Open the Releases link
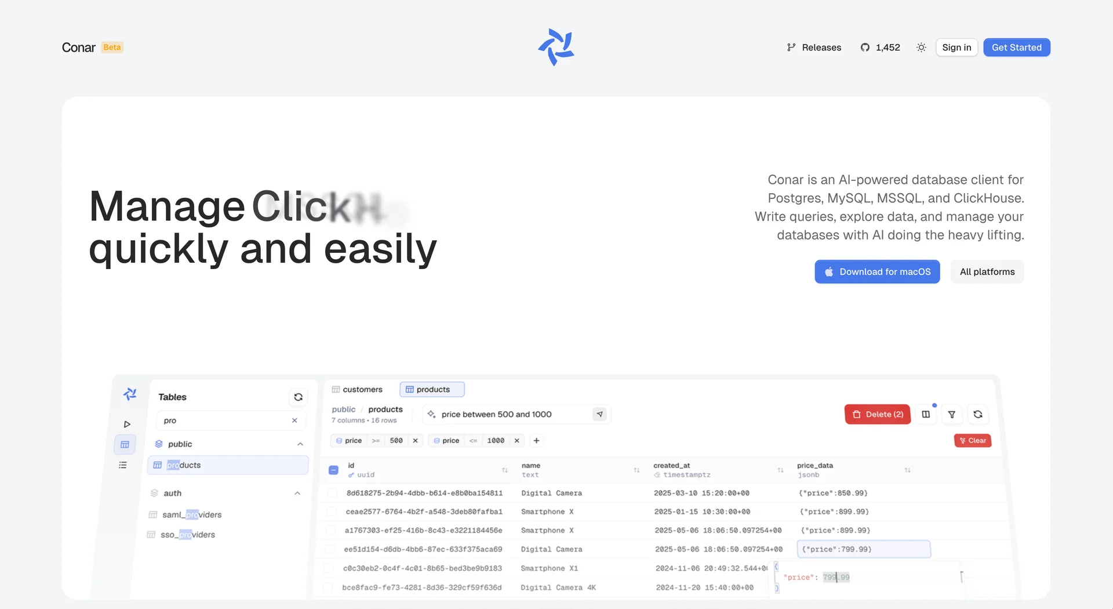This screenshot has height=609, width=1113. tap(814, 48)
